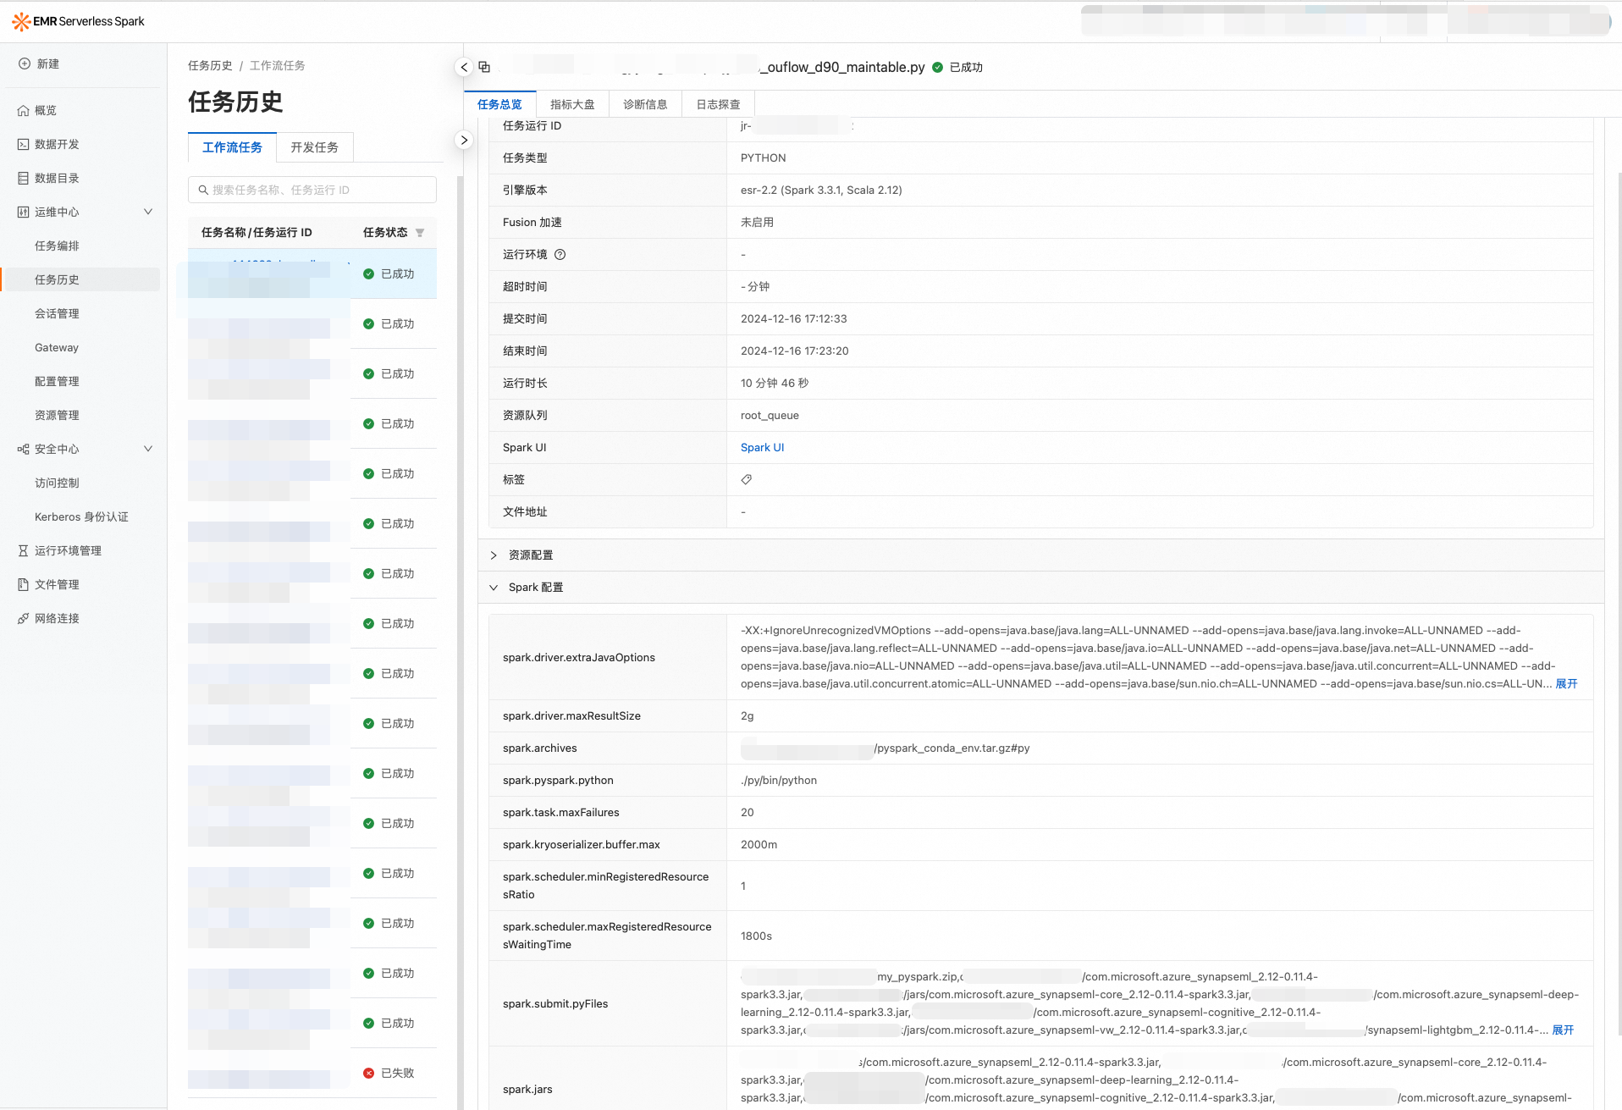This screenshot has width=1622, height=1110.
Task: Click the 运维中心 sidebar icon
Action: click(24, 213)
